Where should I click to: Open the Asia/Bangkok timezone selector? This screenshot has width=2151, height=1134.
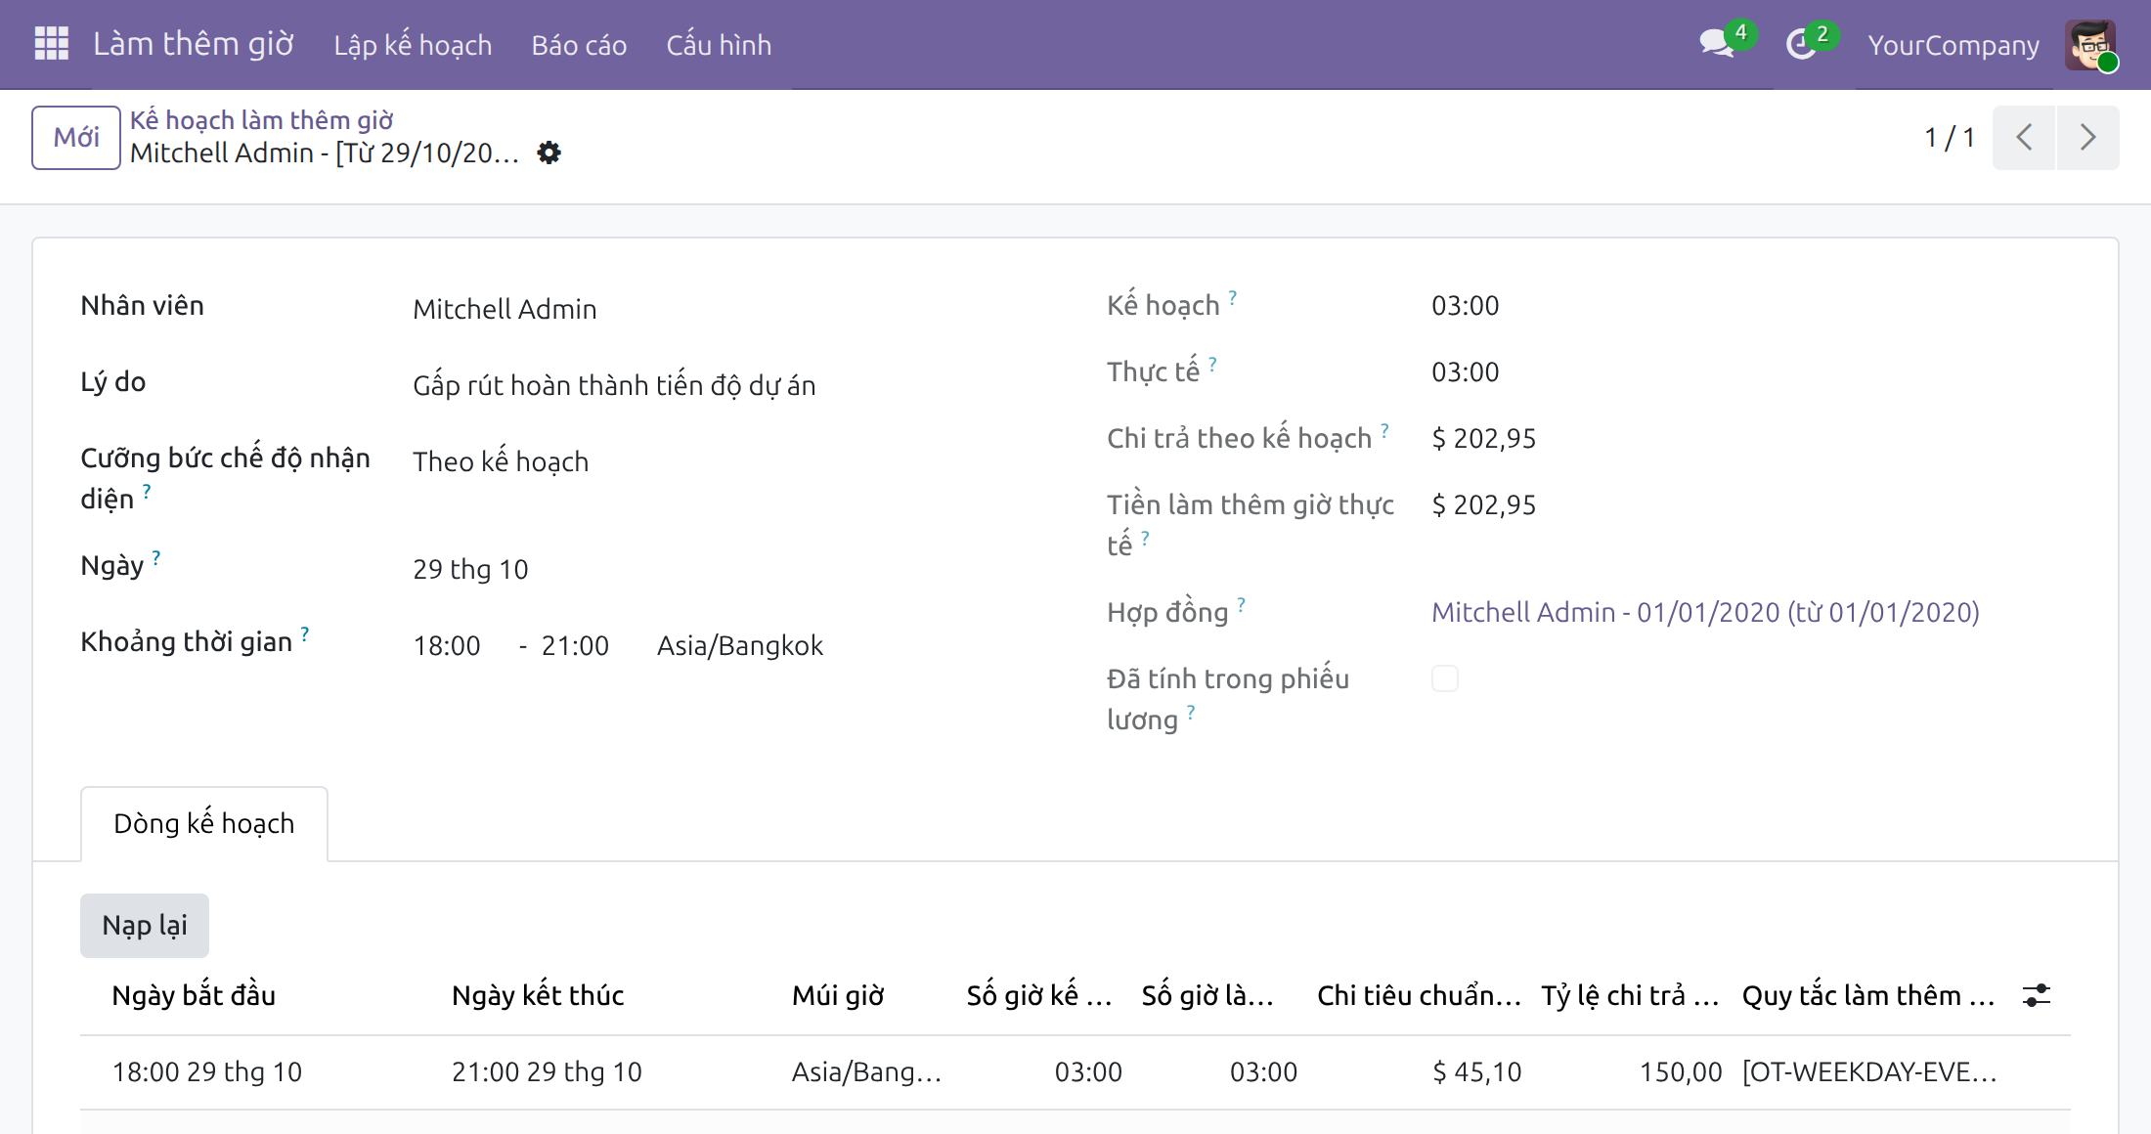click(740, 645)
